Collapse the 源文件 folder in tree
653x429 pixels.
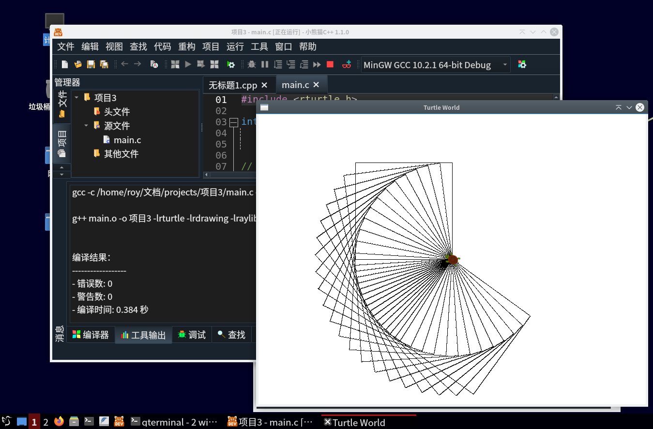86,125
